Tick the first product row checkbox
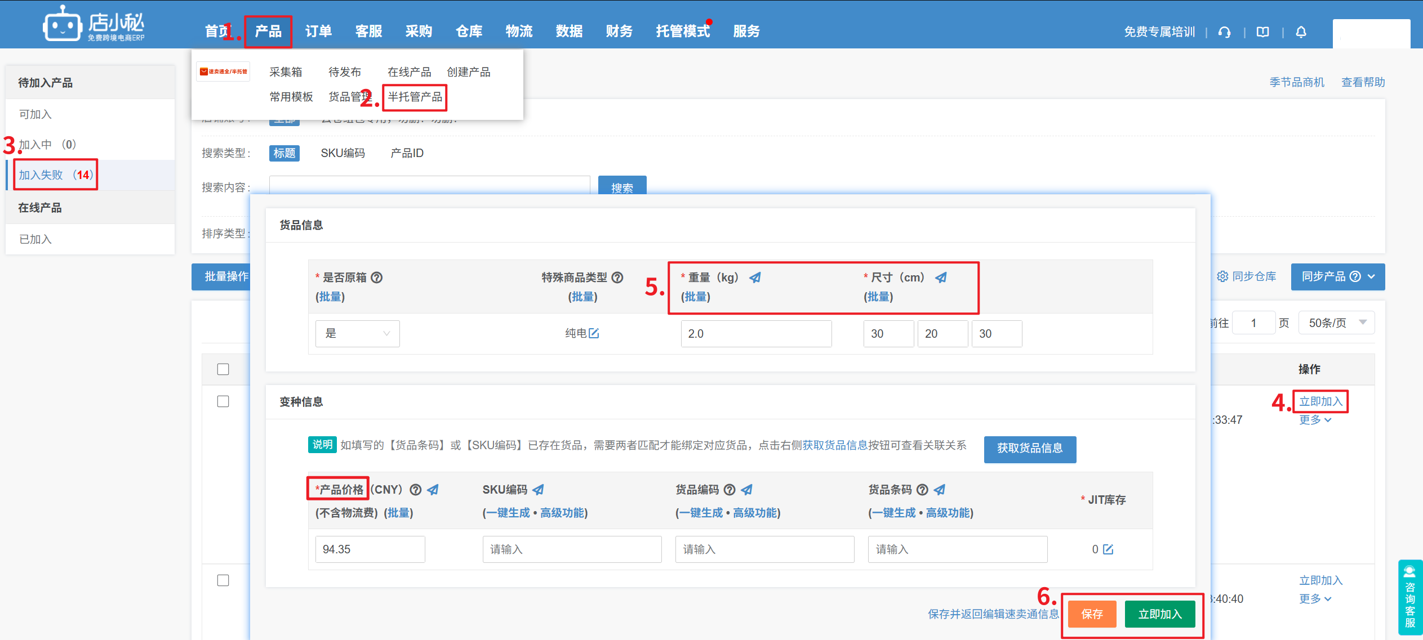Viewport: 1423px width, 640px height. (223, 401)
